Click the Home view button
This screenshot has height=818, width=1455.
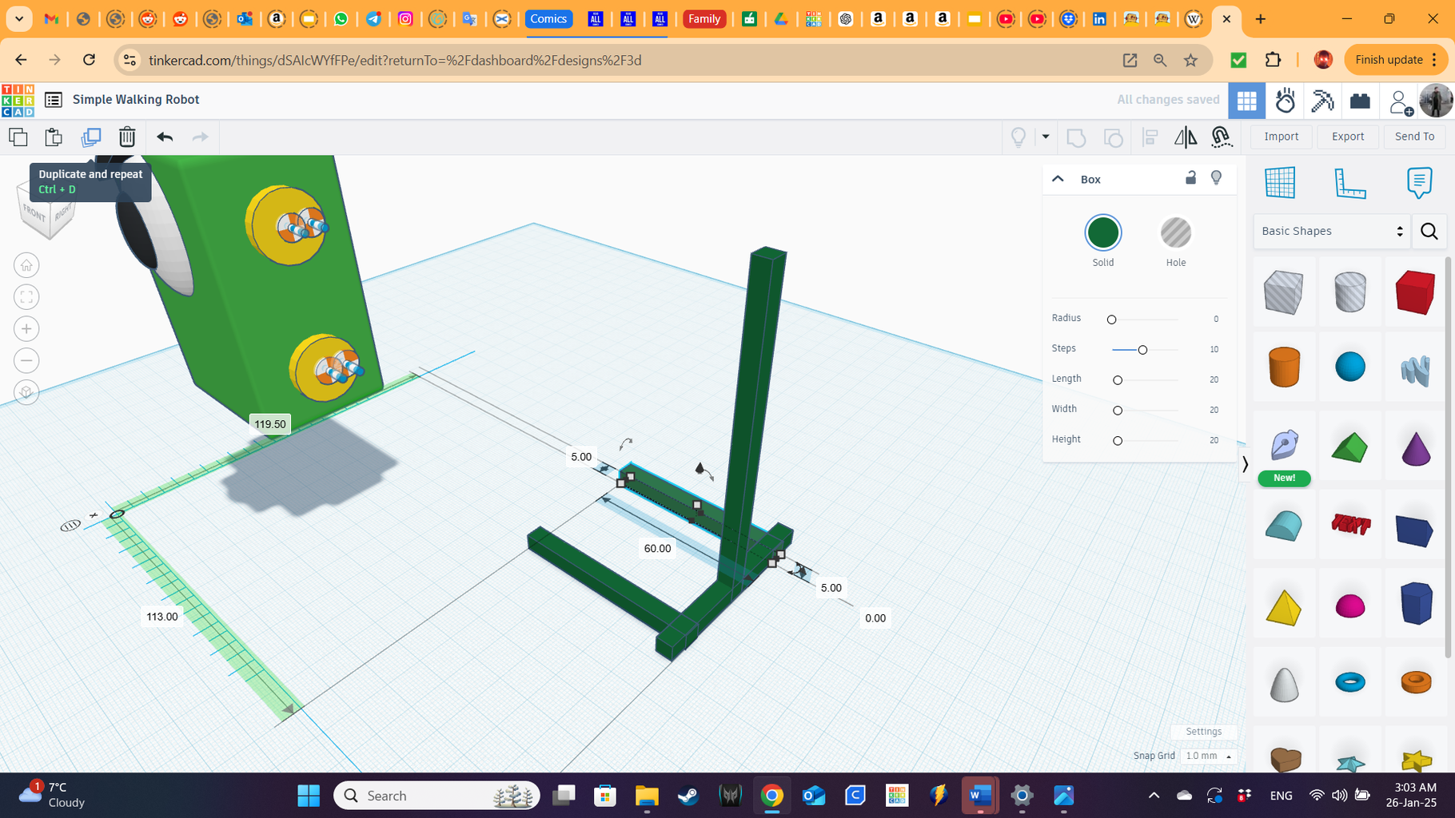click(26, 265)
